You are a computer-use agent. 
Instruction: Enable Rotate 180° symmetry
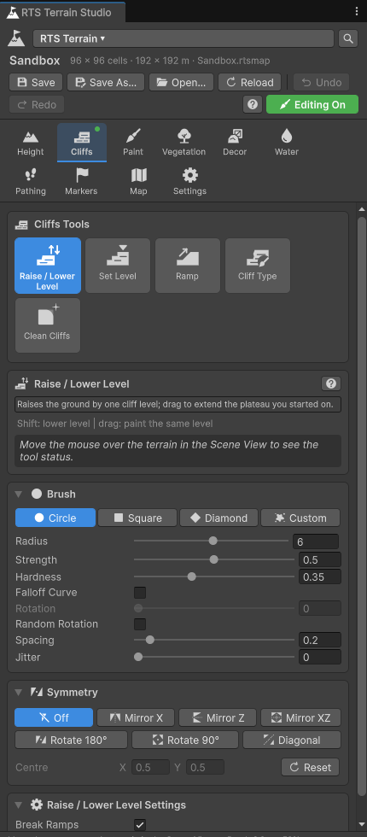click(72, 740)
